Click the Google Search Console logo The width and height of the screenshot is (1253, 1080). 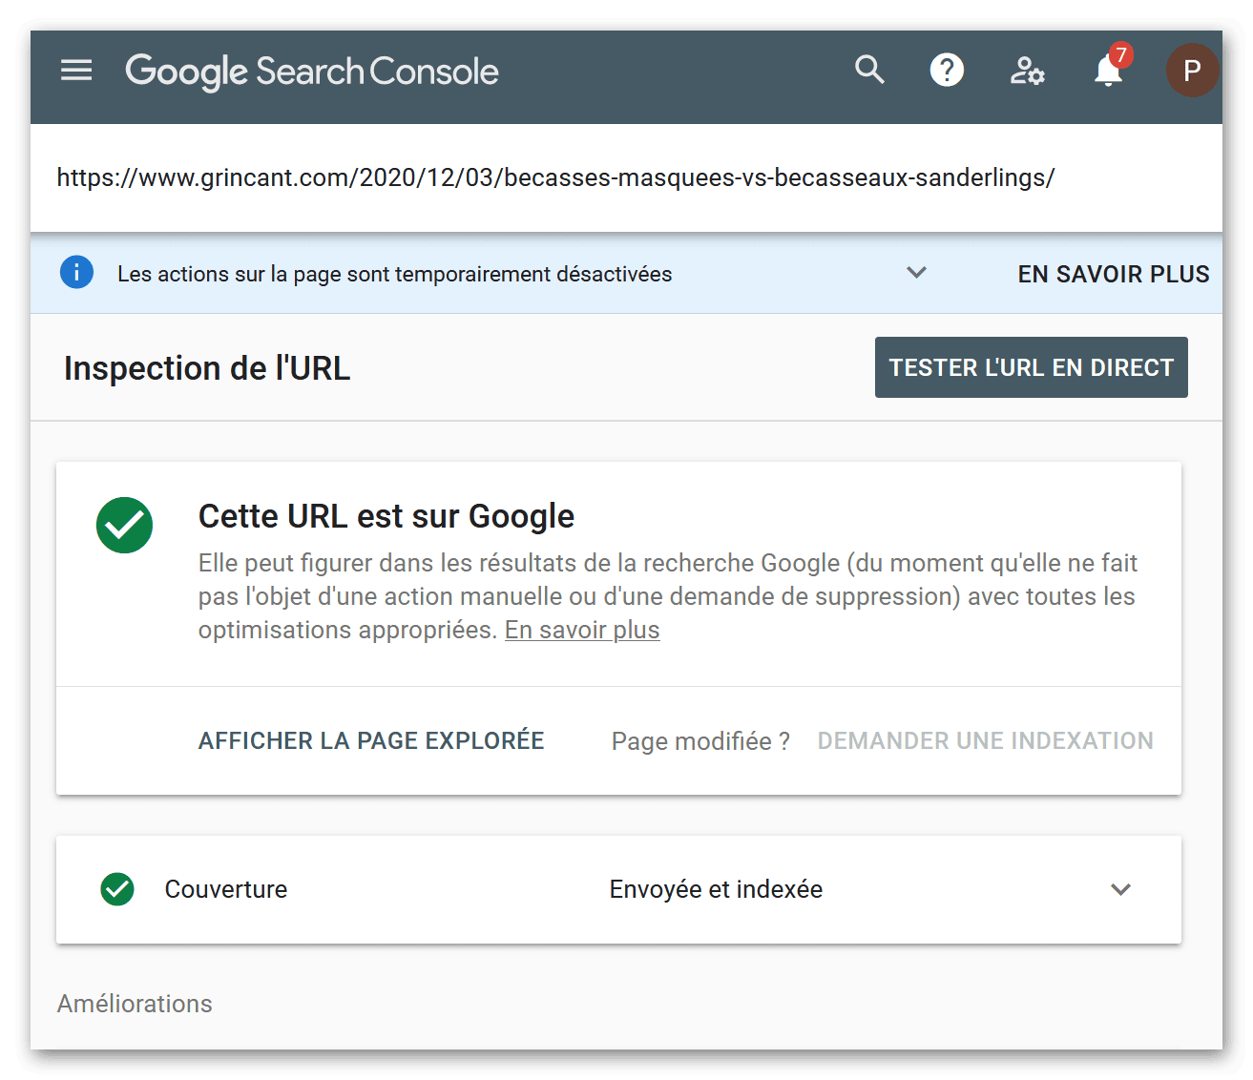(x=312, y=72)
